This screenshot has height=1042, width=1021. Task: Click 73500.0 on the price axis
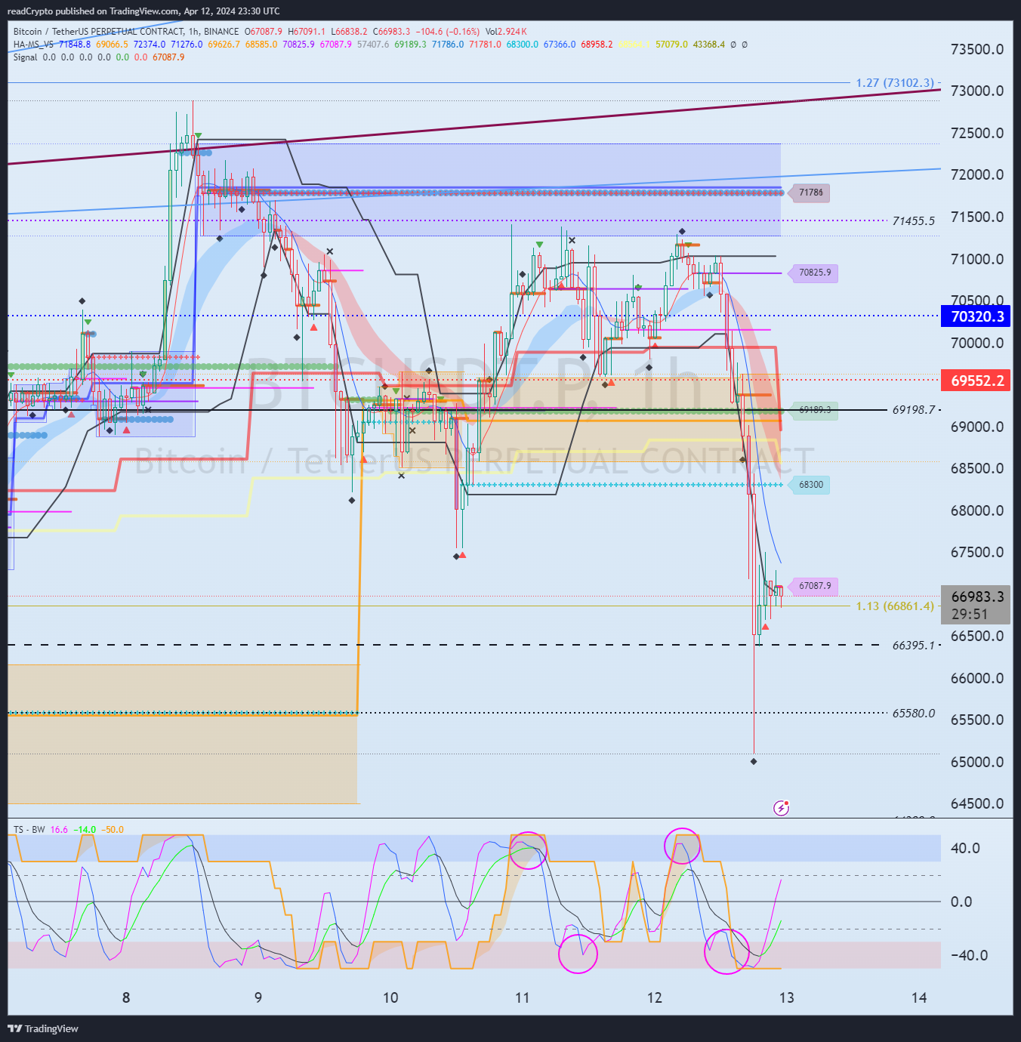(x=977, y=50)
